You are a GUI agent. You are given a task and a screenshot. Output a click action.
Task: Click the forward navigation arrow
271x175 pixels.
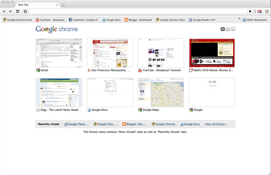[10, 11]
